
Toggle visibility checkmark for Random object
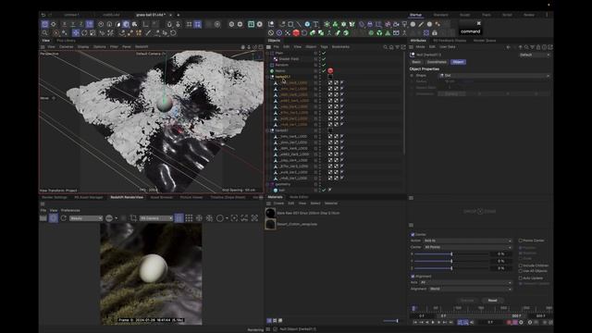(324, 65)
